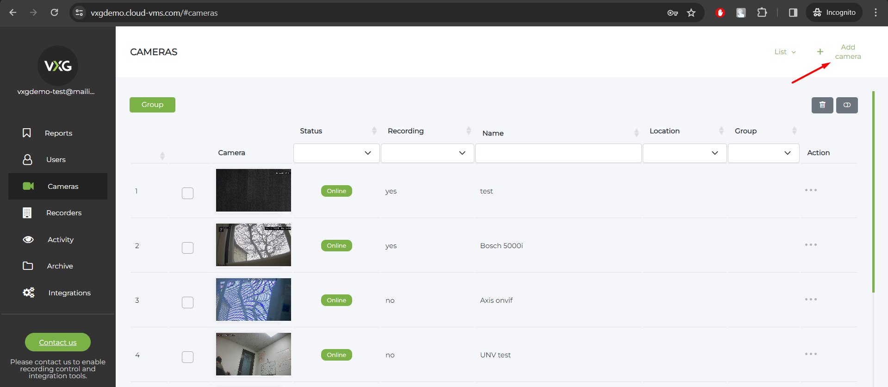Bookmark page with browser star icon

click(x=691, y=13)
